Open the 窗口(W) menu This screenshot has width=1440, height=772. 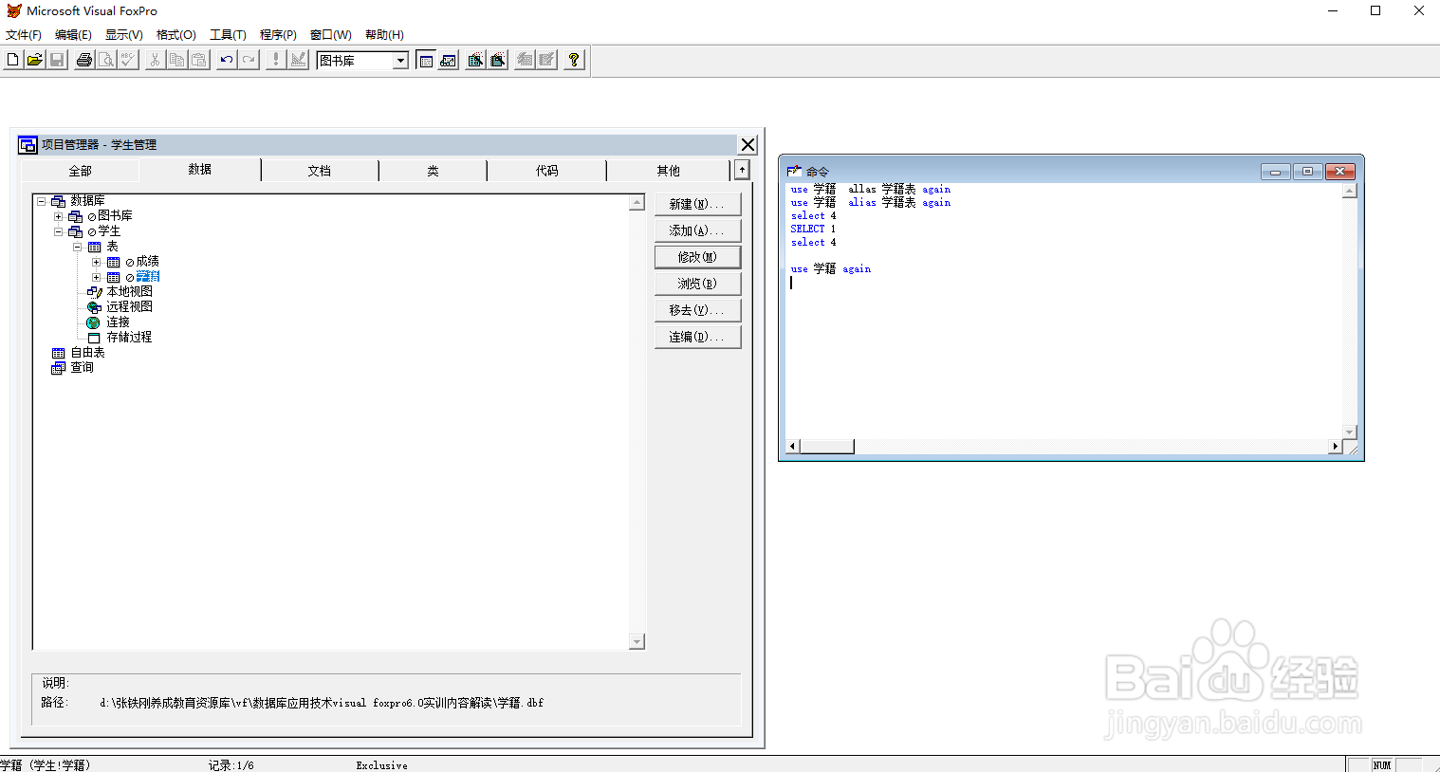330,34
